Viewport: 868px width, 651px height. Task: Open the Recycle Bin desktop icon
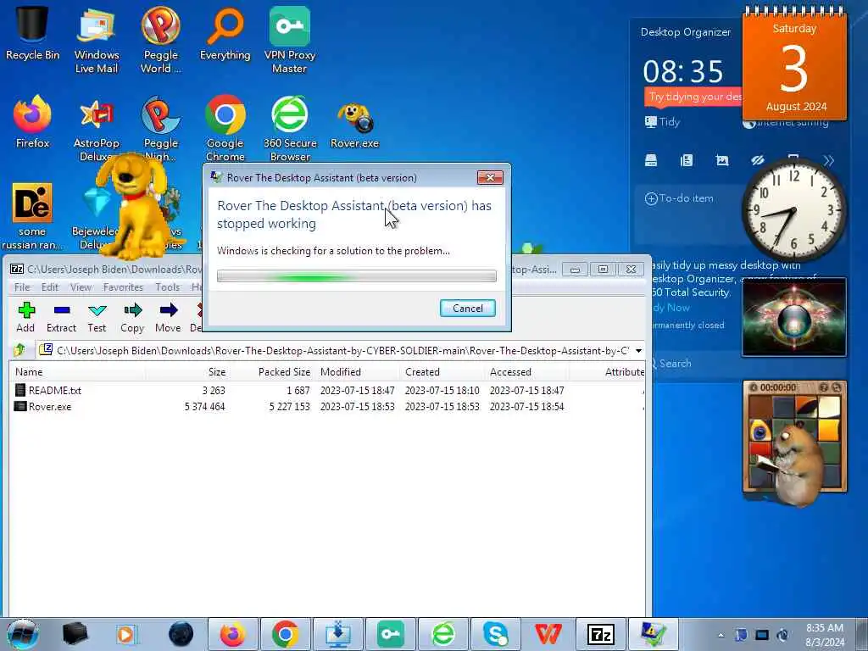coord(33,33)
